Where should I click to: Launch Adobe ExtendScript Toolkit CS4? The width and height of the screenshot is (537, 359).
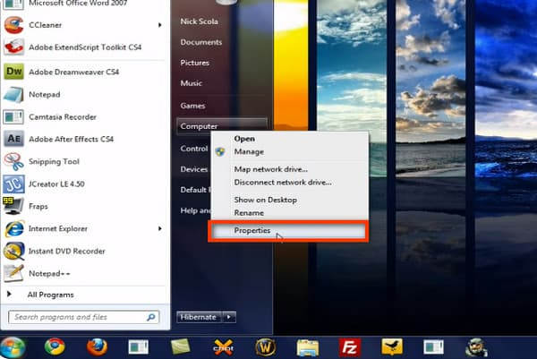[82, 47]
